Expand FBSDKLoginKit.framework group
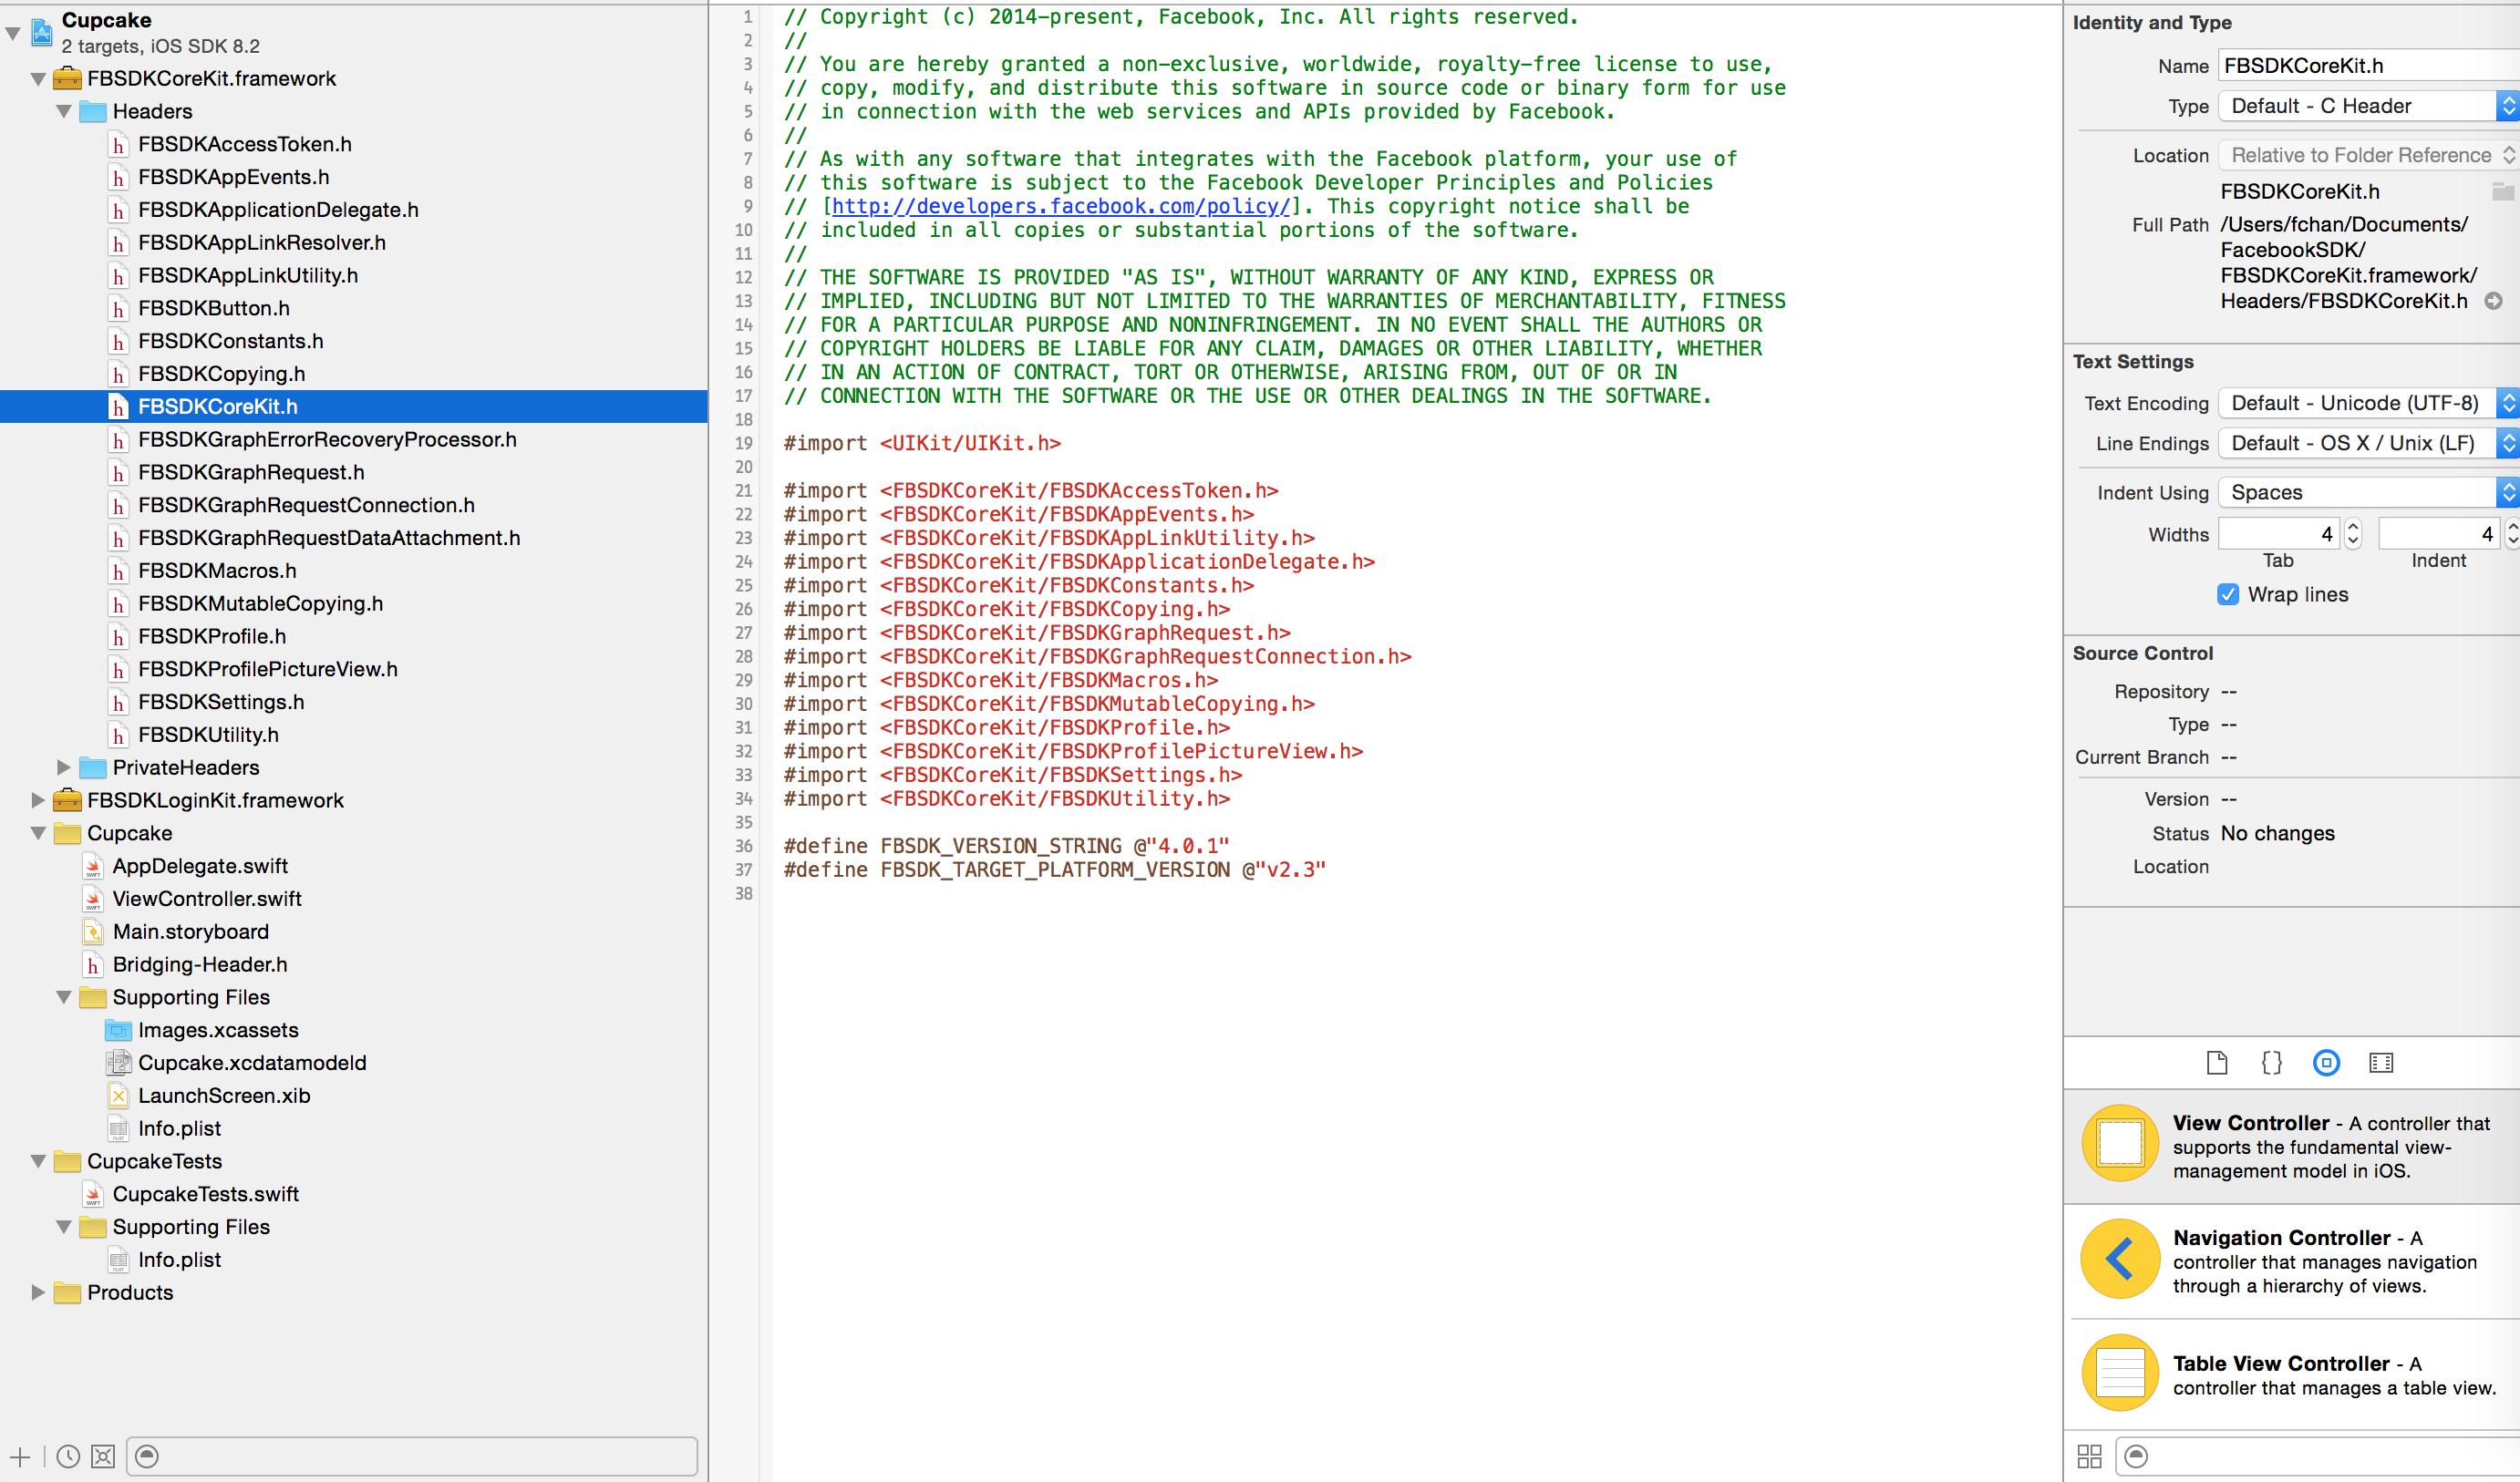 [x=38, y=800]
